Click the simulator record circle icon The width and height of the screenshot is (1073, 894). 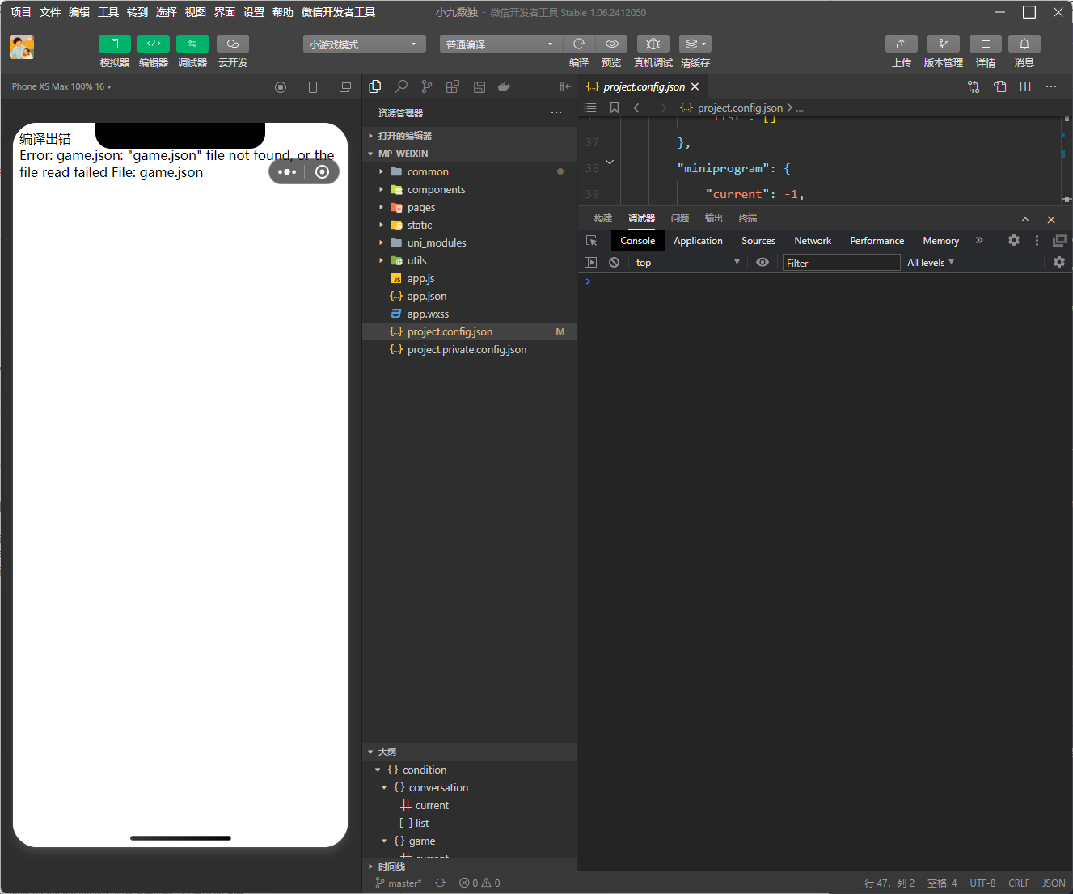[281, 87]
